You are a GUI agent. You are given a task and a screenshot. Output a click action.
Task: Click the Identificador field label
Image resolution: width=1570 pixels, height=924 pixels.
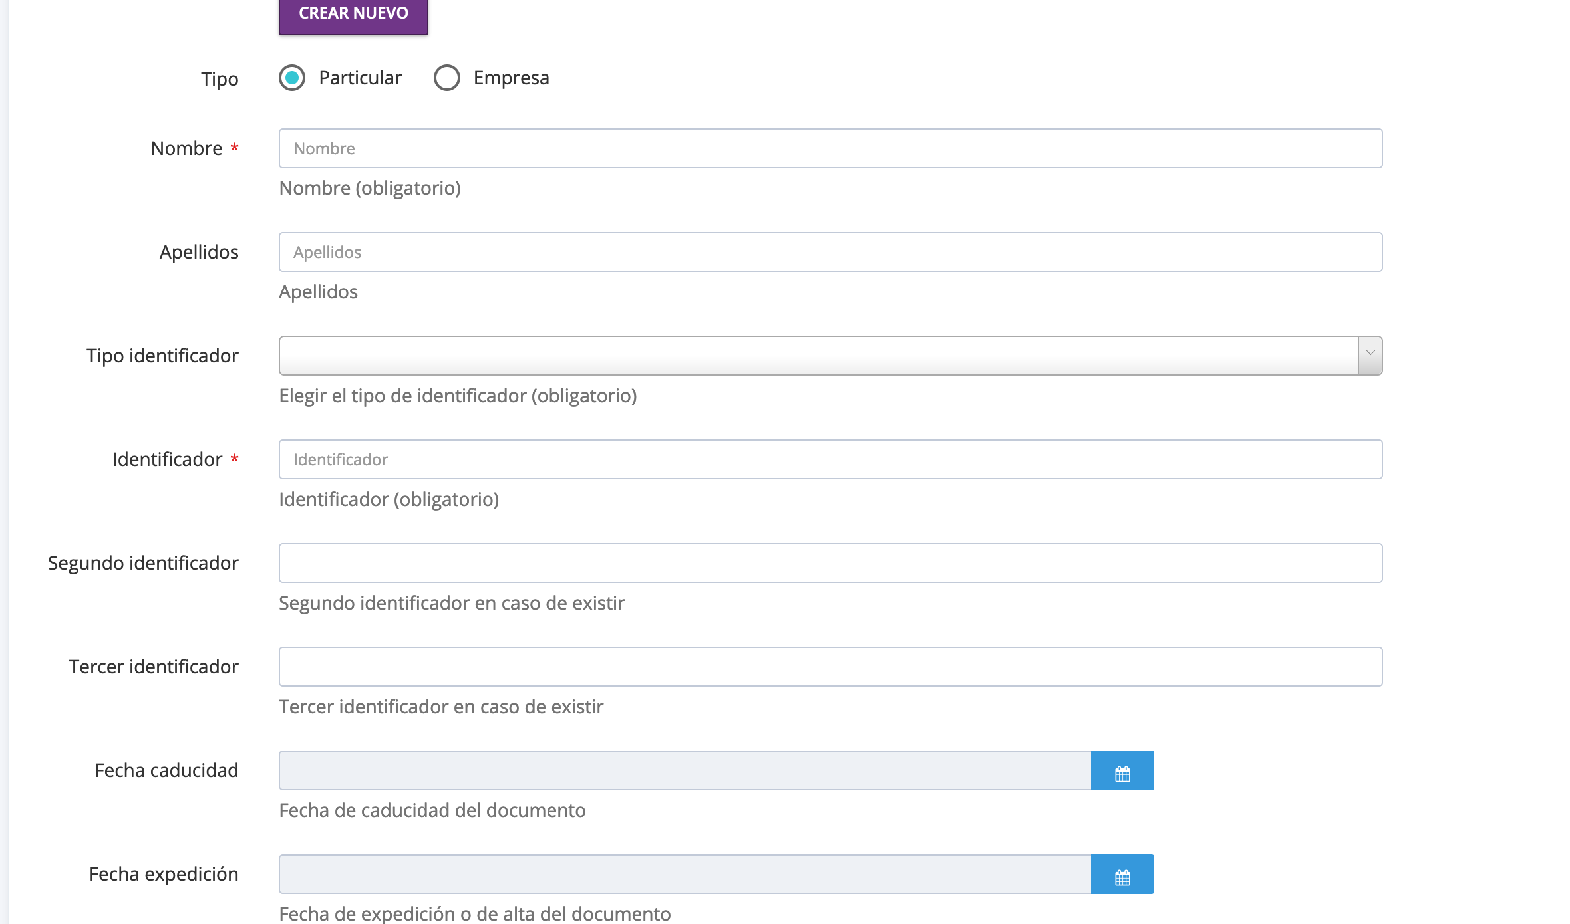coord(168,459)
